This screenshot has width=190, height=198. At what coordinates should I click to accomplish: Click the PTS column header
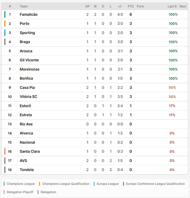pos(130,6)
